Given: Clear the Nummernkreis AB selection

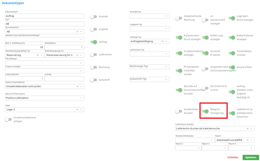Looking at the screenshot, I should tap(77, 32).
